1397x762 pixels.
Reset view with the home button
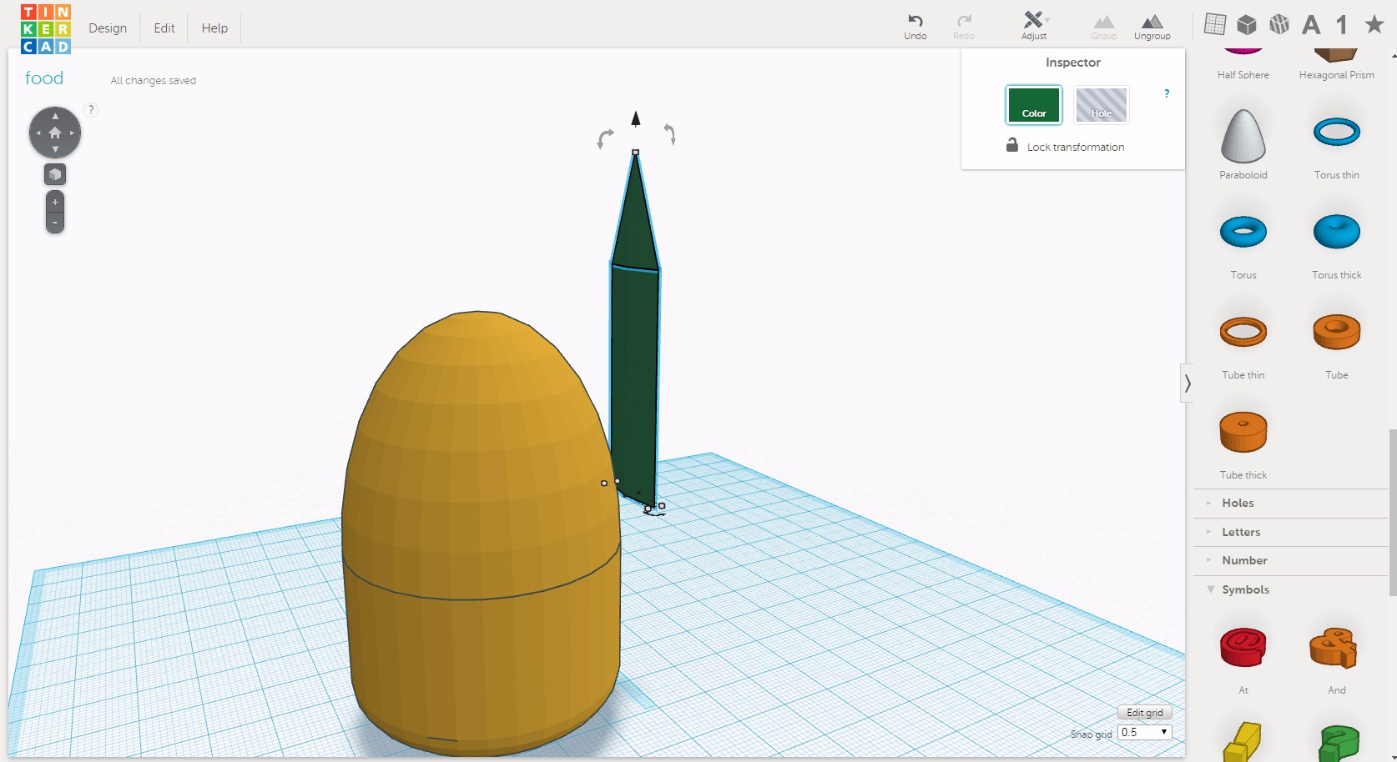point(55,133)
